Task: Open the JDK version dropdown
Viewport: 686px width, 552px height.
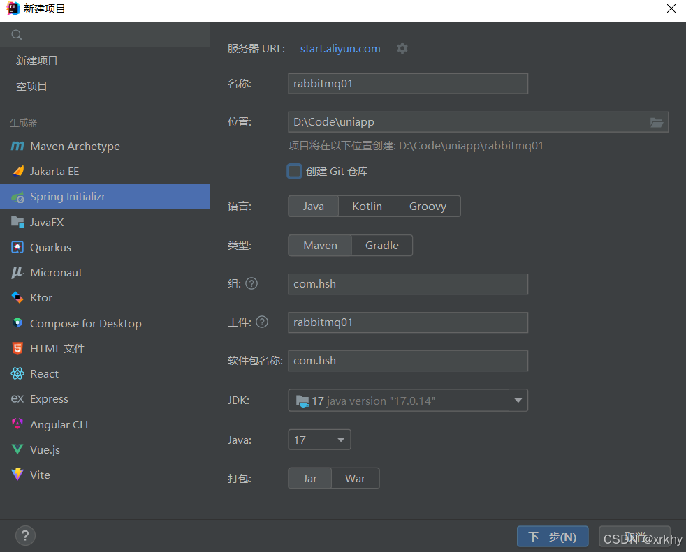Action: click(408, 401)
